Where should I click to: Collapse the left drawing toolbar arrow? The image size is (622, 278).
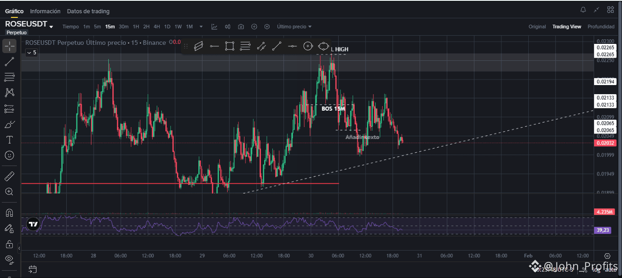point(19,249)
